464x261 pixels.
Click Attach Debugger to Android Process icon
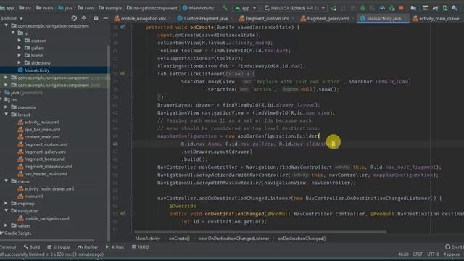(x=391, y=8)
